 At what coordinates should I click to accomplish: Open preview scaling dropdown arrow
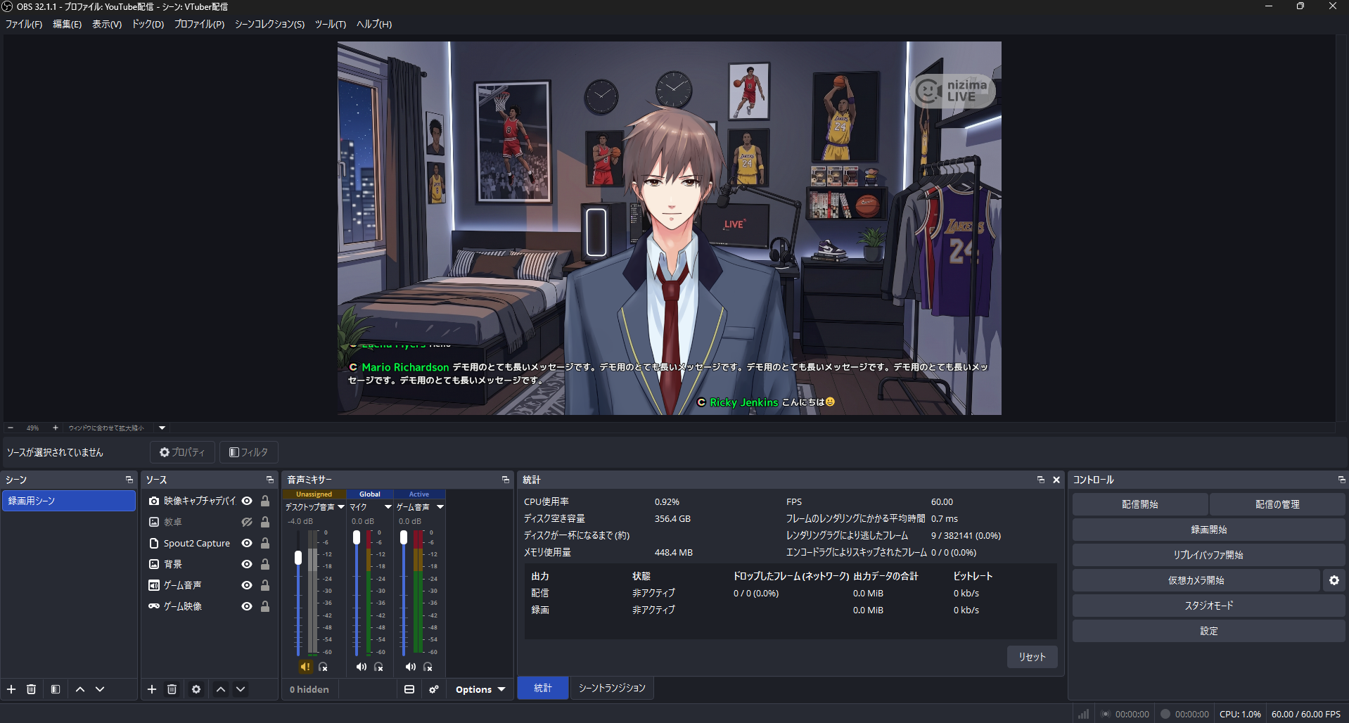[x=162, y=428]
